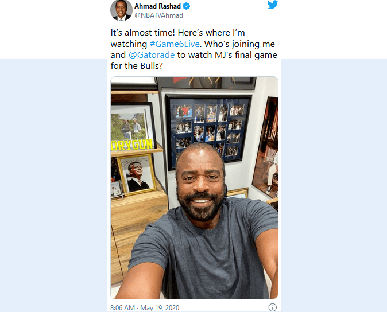This screenshot has width=387, height=312.
Task: Click the tall framed picture at photo's right edge
Action: pyautogui.click(x=265, y=147)
